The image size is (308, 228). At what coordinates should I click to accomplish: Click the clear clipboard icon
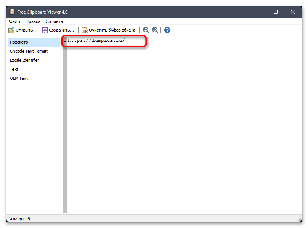click(x=84, y=30)
